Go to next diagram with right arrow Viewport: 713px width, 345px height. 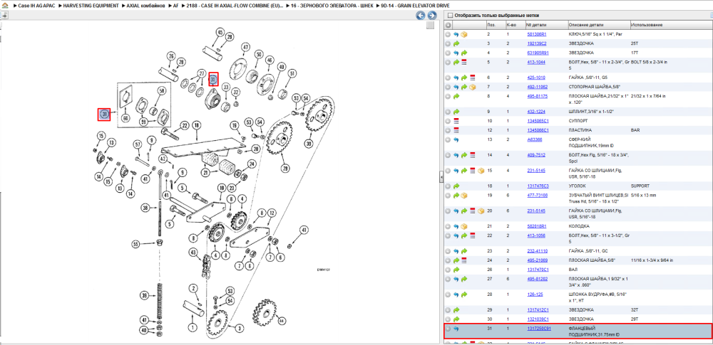pos(431,16)
